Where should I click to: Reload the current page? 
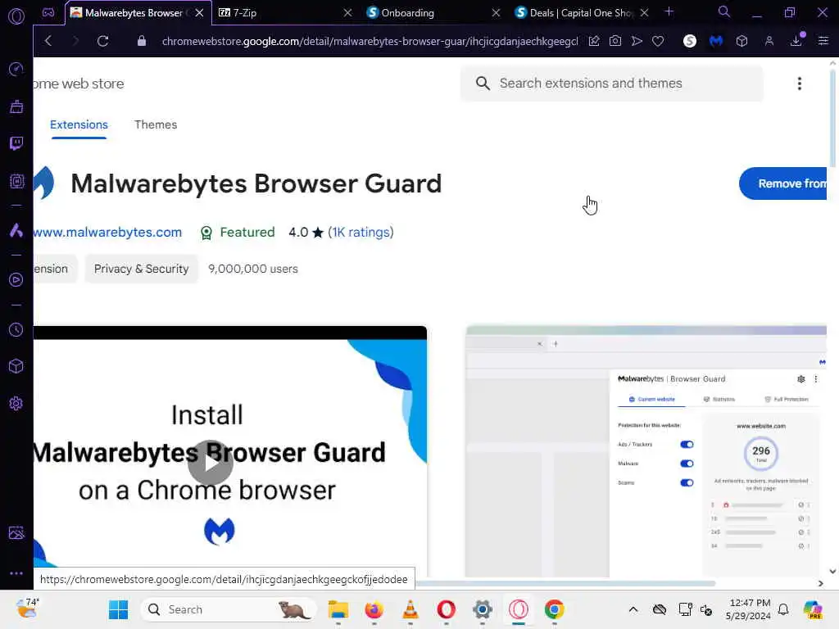click(102, 41)
